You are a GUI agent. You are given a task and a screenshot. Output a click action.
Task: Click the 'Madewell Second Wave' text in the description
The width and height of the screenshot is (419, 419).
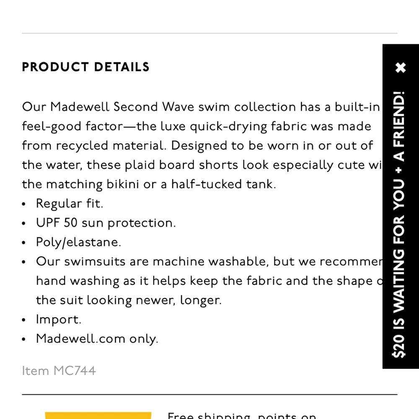point(122,106)
